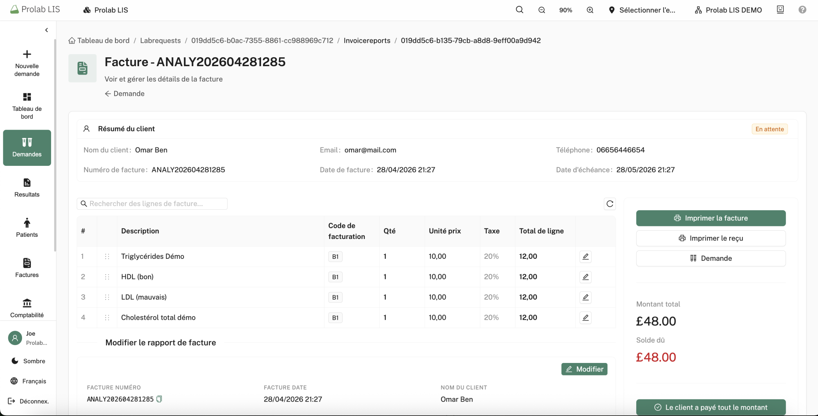Open the Comptabilité section
The height and width of the screenshot is (416, 818).
(27, 308)
